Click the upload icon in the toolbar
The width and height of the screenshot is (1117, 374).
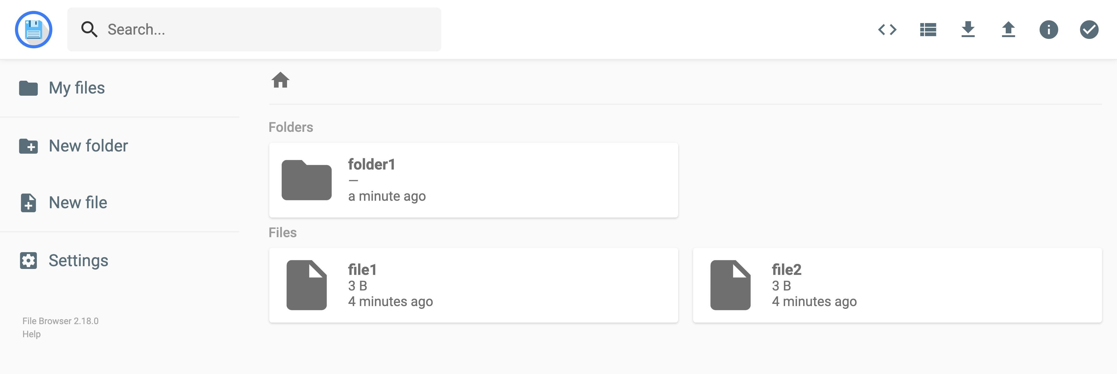(x=1008, y=30)
